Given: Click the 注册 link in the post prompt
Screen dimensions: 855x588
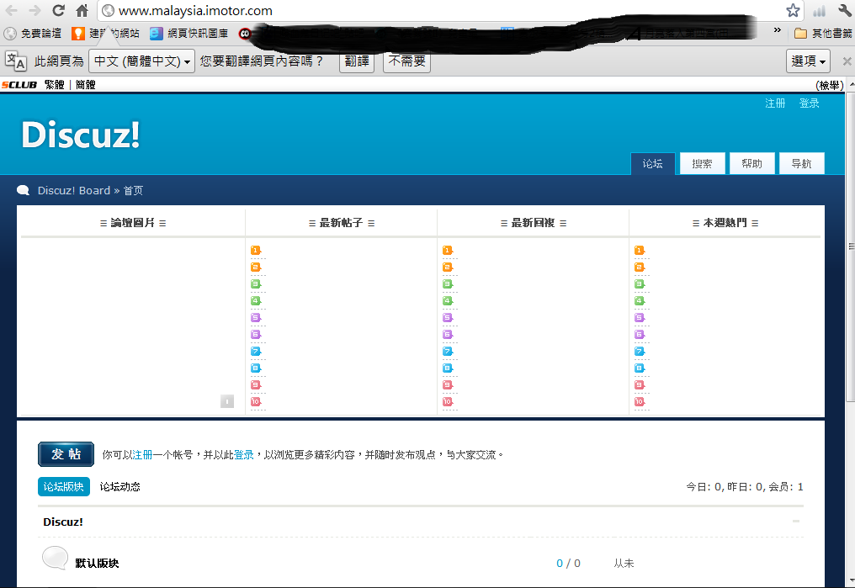Looking at the screenshot, I should click(142, 454).
